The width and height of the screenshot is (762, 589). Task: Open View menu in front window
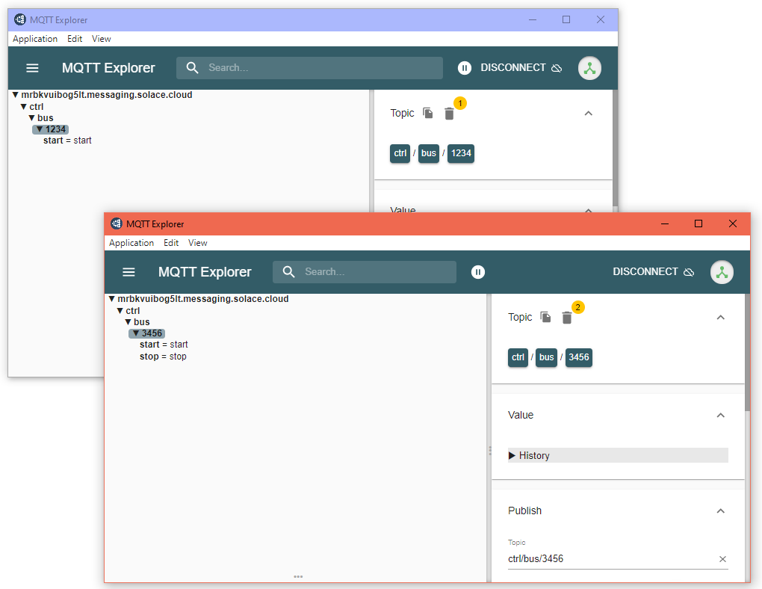(x=197, y=243)
